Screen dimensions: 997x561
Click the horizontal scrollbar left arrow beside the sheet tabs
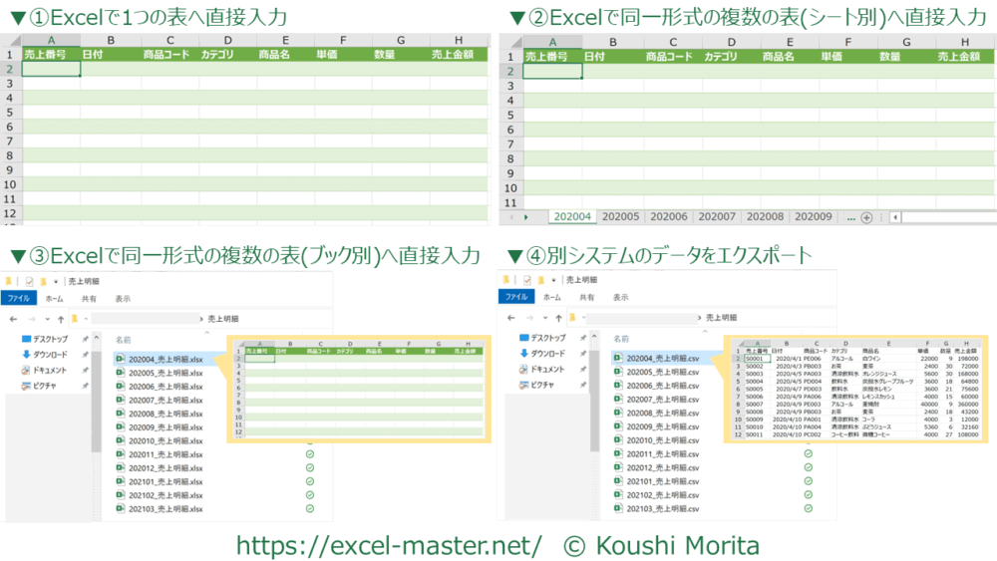[x=895, y=217]
